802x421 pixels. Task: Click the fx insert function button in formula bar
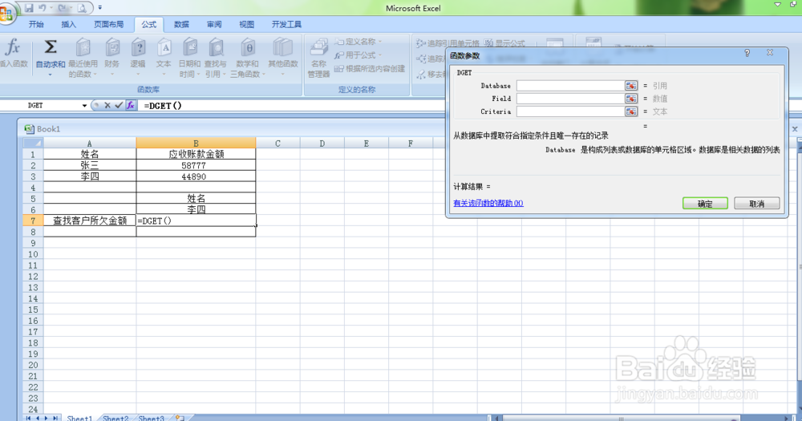[131, 105]
